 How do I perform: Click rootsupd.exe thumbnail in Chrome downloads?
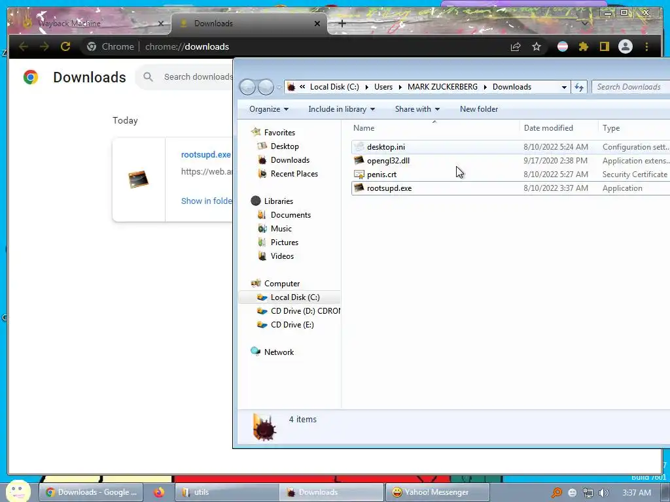139,179
